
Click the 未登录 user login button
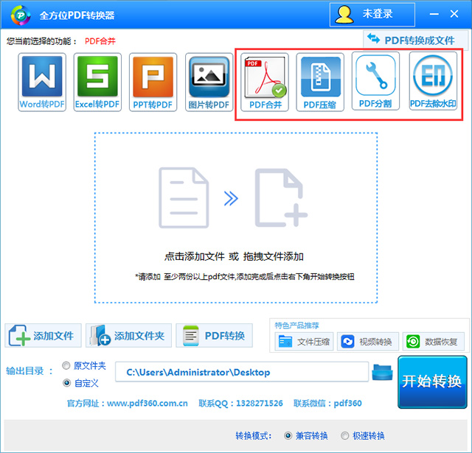[x=372, y=15]
